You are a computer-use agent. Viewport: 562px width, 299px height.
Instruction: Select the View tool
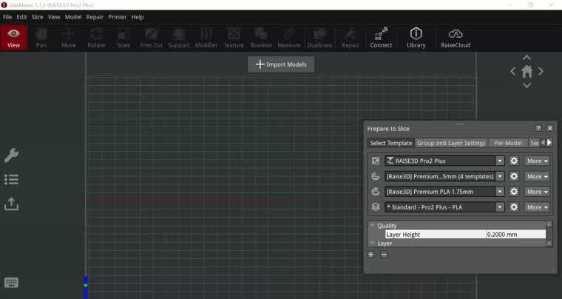13,38
